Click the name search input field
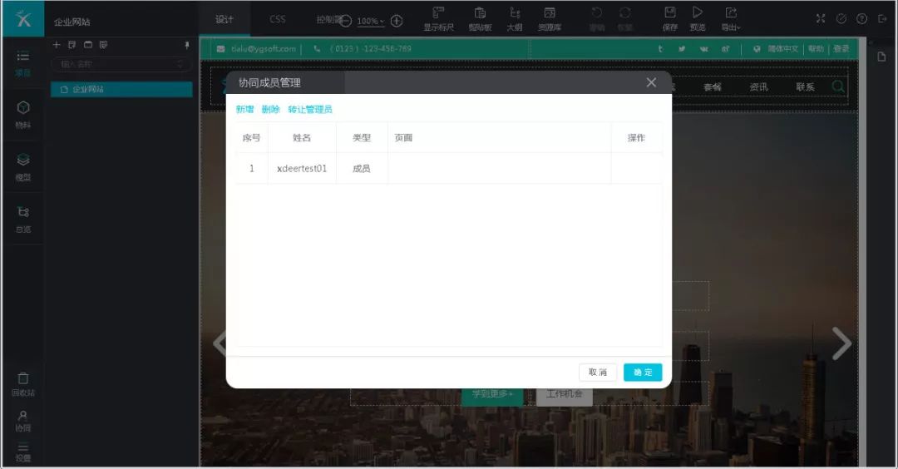Image resolution: width=898 pixels, height=469 pixels. click(x=121, y=64)
